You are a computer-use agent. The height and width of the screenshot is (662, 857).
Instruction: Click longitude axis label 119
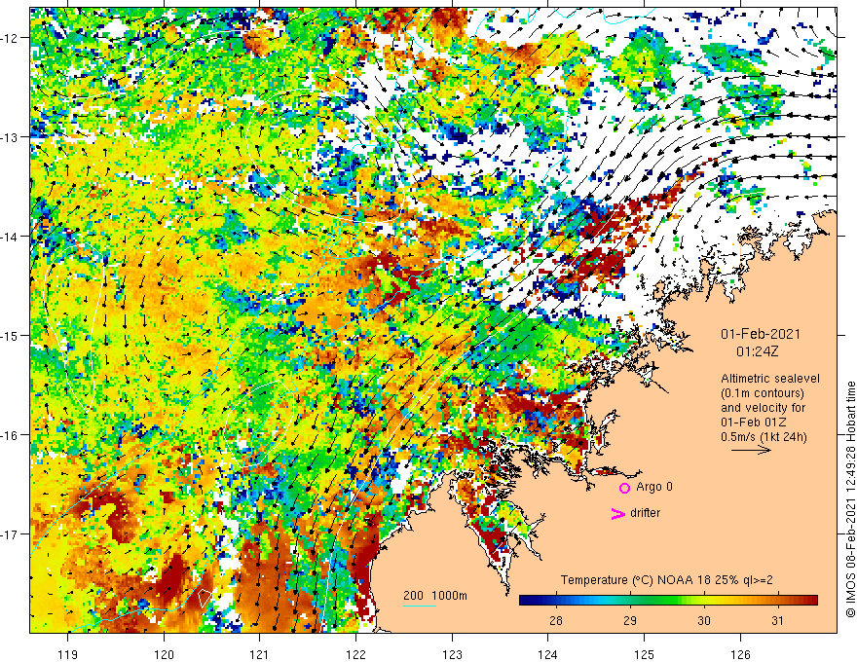coord(68,654)
